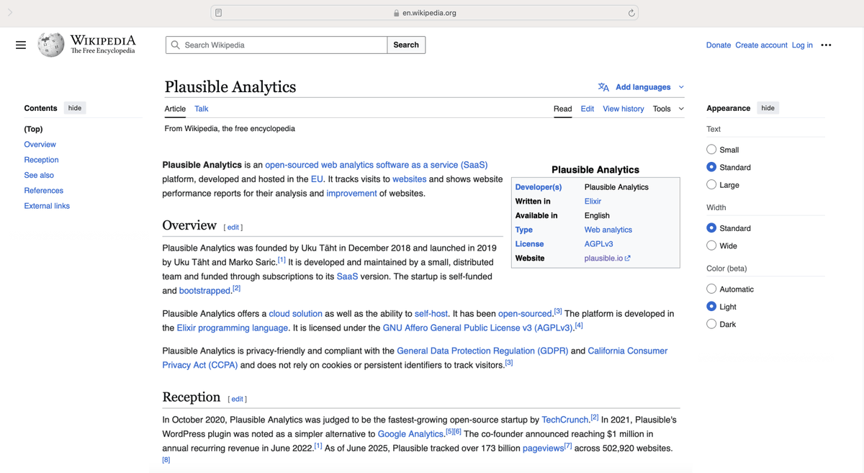Switch to the Article tab
864x473 pixels.
pyautogui.click(x=175, y=109)
